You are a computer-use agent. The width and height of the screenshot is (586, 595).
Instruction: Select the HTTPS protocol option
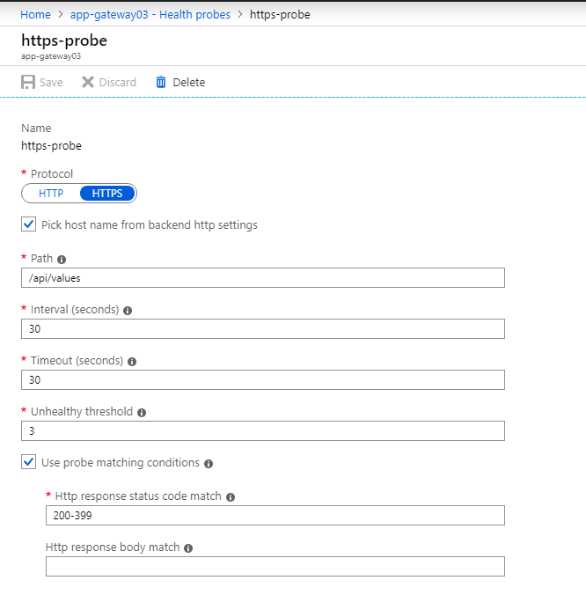pos(107,194)
